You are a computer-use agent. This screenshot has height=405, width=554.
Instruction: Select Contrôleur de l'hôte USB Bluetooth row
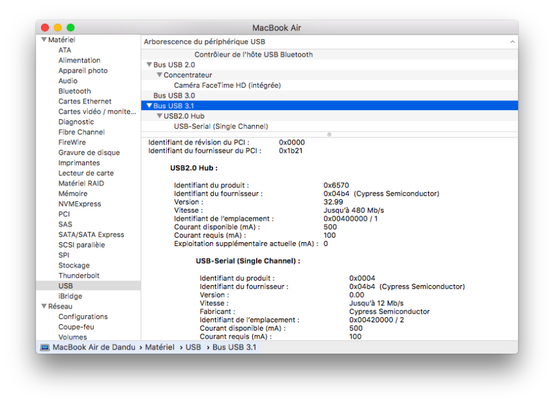tap(330, 55)
